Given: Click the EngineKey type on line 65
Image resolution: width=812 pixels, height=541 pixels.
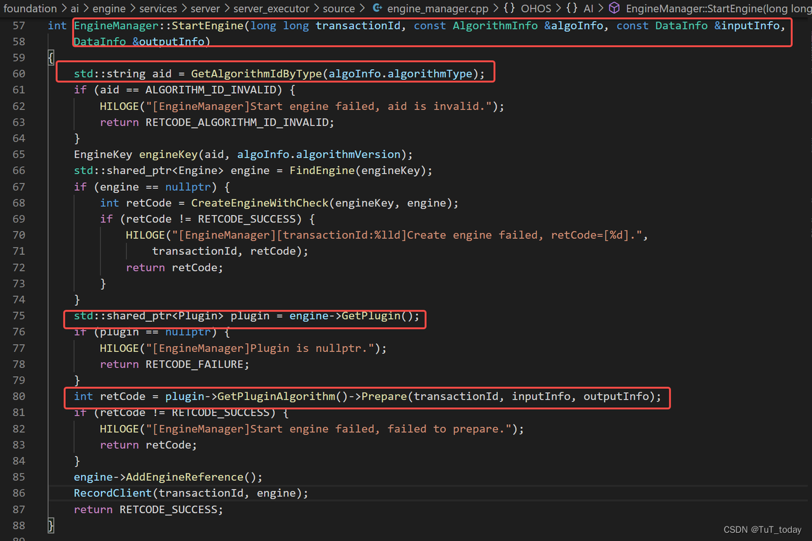Looking at the screenshot, I should pos(103,154).
